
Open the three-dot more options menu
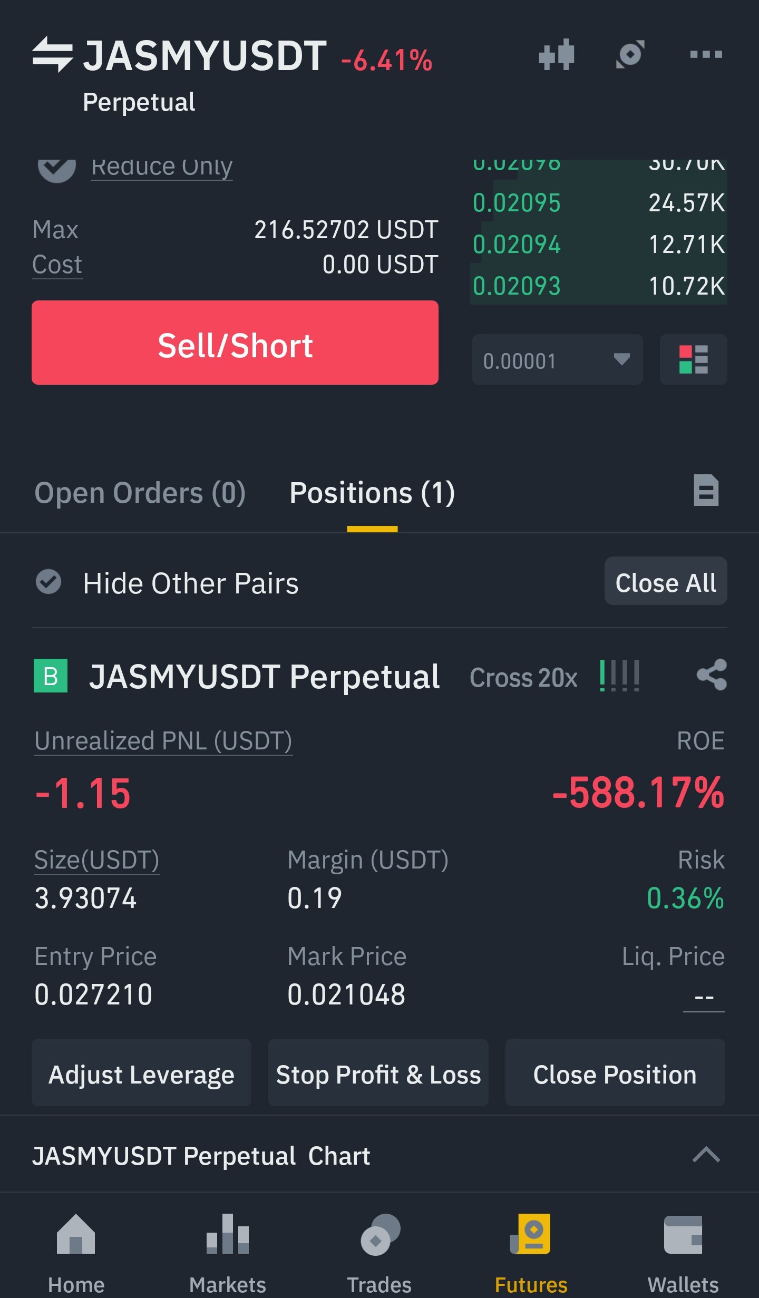[706, 54]
